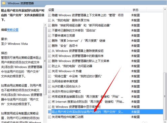Select 从 Windows 资源管理器上删除搜索按钮
The width and height of the screenshot is (167, 123).
click(x=77, y=51)
